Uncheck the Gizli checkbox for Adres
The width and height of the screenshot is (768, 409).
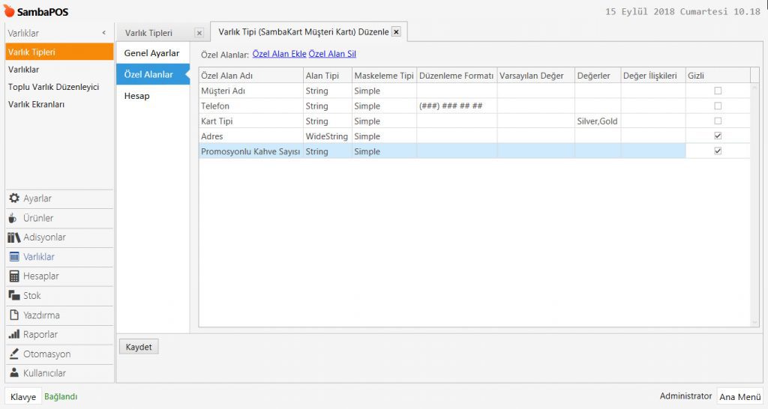click(718, 136)
